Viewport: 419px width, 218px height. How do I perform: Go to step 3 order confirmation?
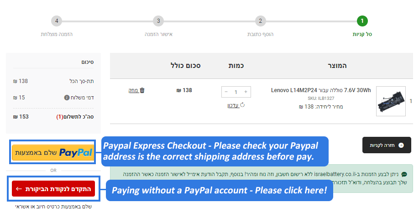point(158,21)
